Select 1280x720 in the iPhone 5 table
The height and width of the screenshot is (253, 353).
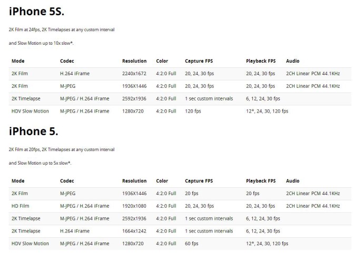(x=133, y=244)
